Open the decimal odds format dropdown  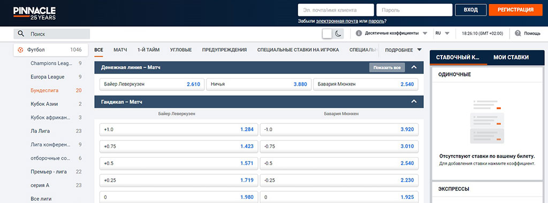[x=397, y=34]
